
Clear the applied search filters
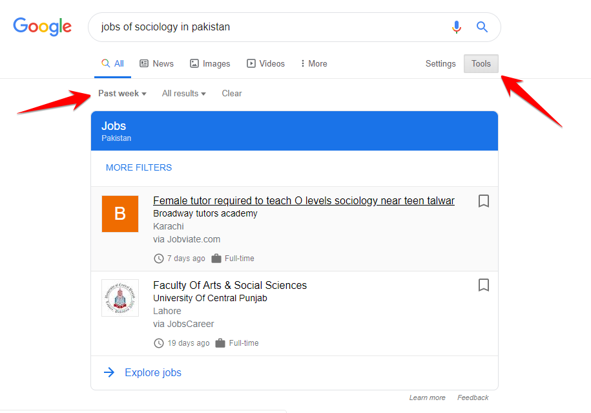pos(232,94)
